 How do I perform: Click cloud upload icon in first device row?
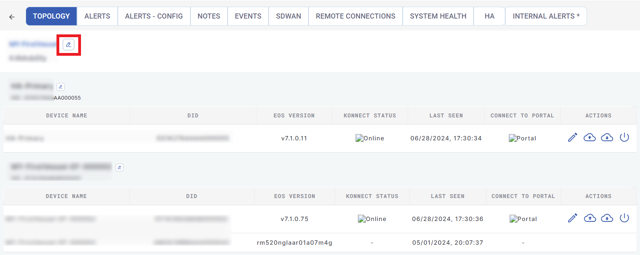[589, 138]
